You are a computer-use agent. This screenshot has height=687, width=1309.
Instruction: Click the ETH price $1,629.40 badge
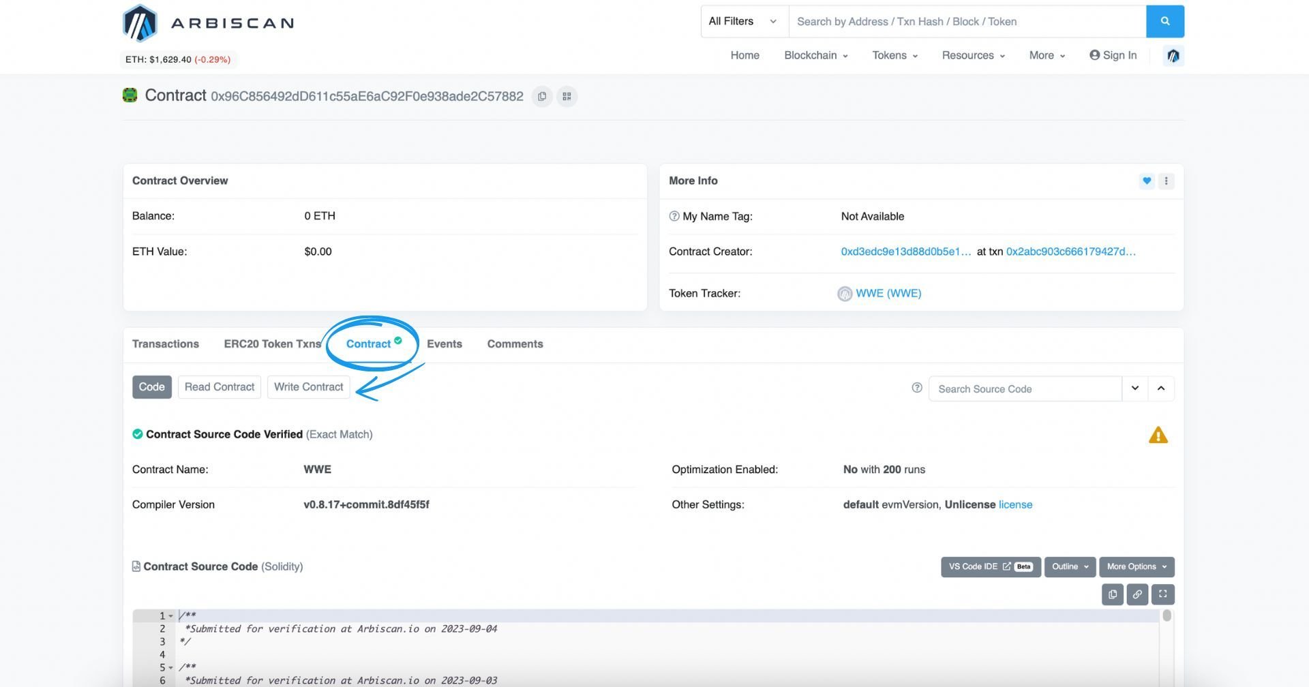pyautogui.click(x=178, y=59)
